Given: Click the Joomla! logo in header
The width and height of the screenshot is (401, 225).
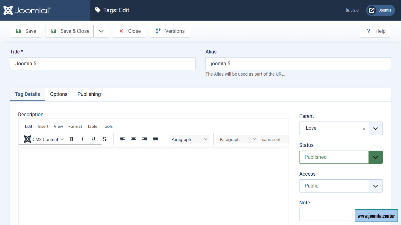Looking at the screenshot, I should click(27, 10).
